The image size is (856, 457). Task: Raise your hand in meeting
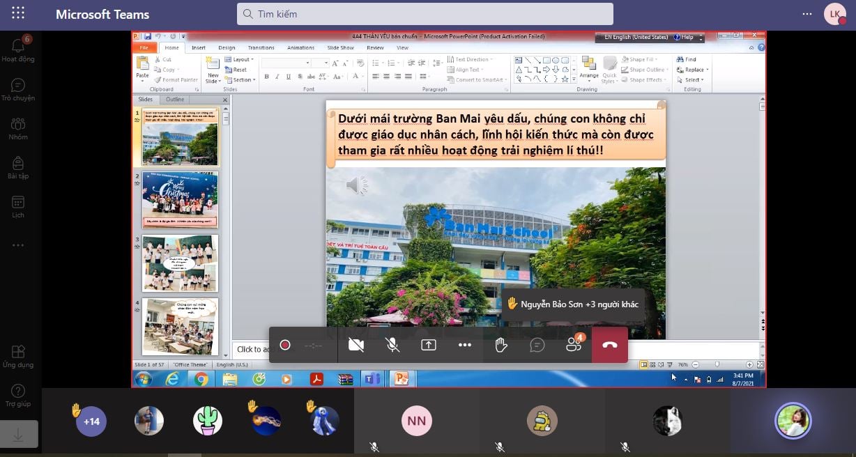(x=500, y=345)
